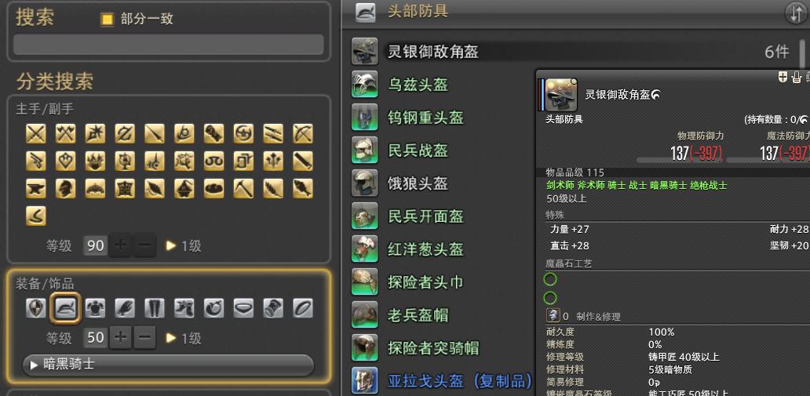Image resolution: width=810 pixels, height=396 pixels.
Task: Toggle the 部分一致 partial match checkbox
Action: tap(107, 20)
